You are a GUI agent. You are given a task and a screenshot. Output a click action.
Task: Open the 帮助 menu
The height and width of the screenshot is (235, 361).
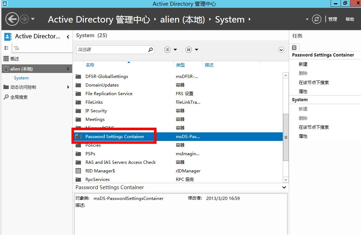pyautogui.click(x=350, y=19)
